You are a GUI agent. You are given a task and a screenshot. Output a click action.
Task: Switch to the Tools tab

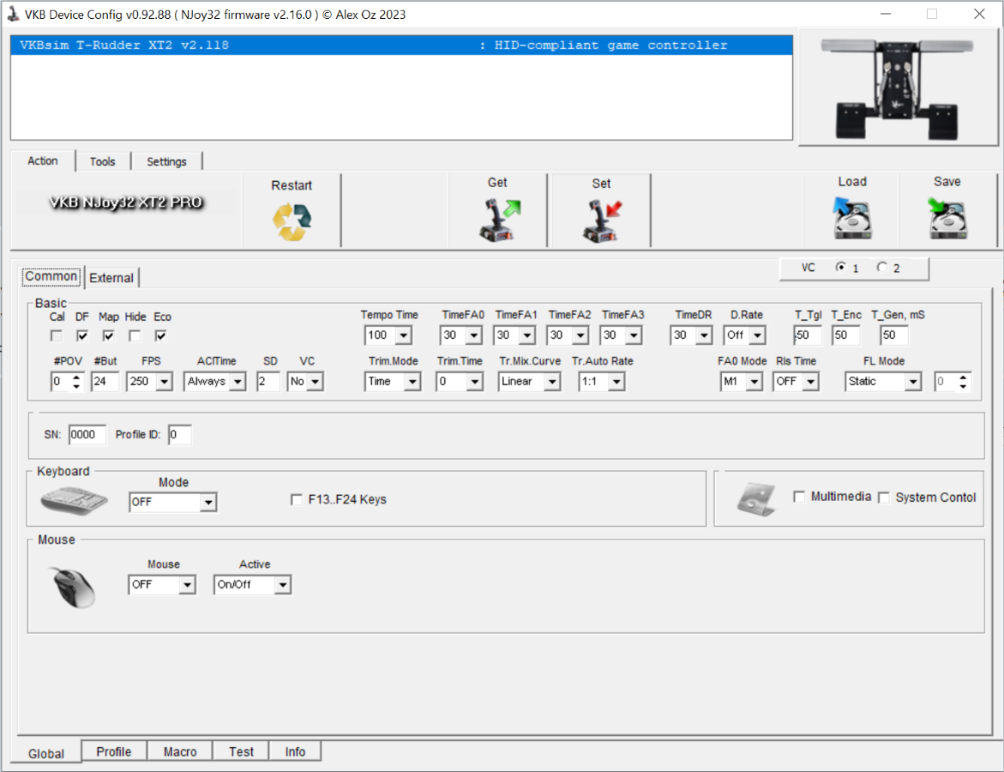tap(102, 161)
